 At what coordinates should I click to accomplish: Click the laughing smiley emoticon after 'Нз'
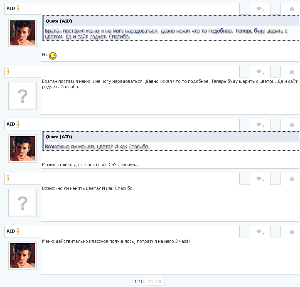click(53, 56)
